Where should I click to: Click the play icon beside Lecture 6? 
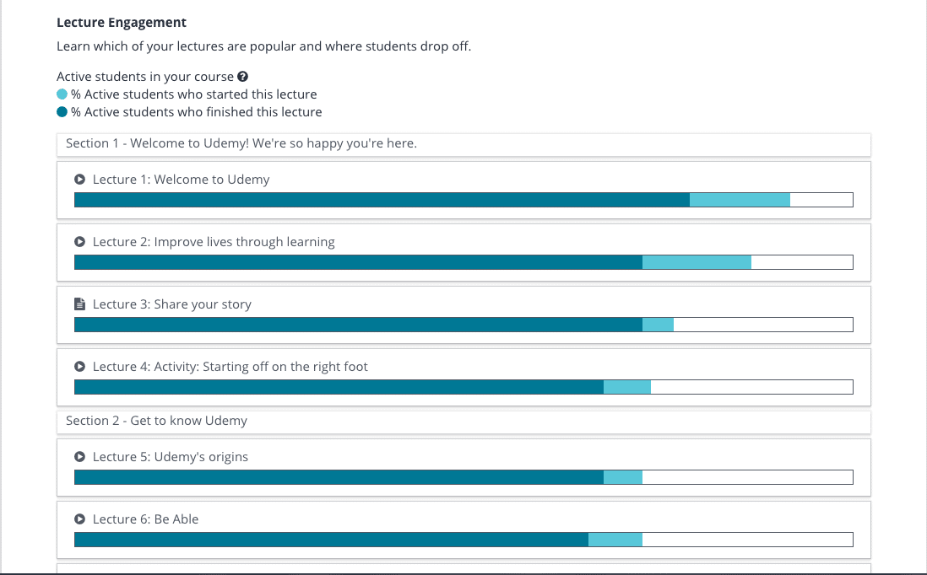80,519
